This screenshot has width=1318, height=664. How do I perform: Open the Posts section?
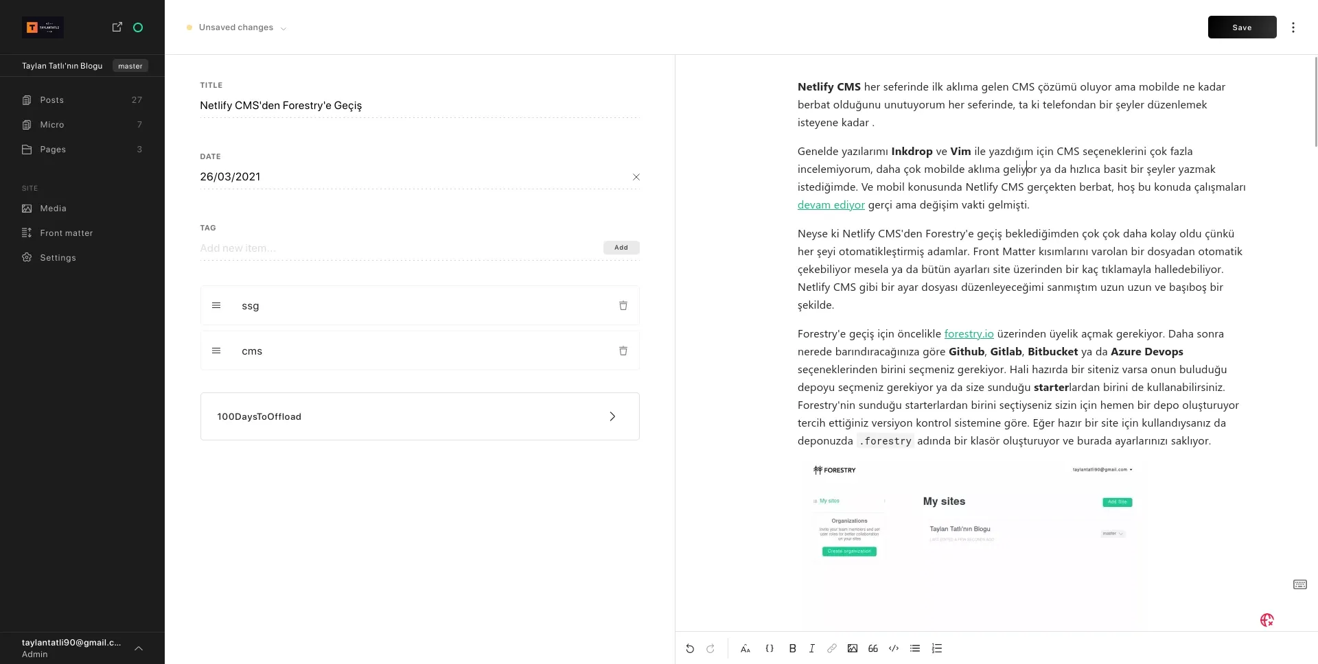[x=52, y=100]
